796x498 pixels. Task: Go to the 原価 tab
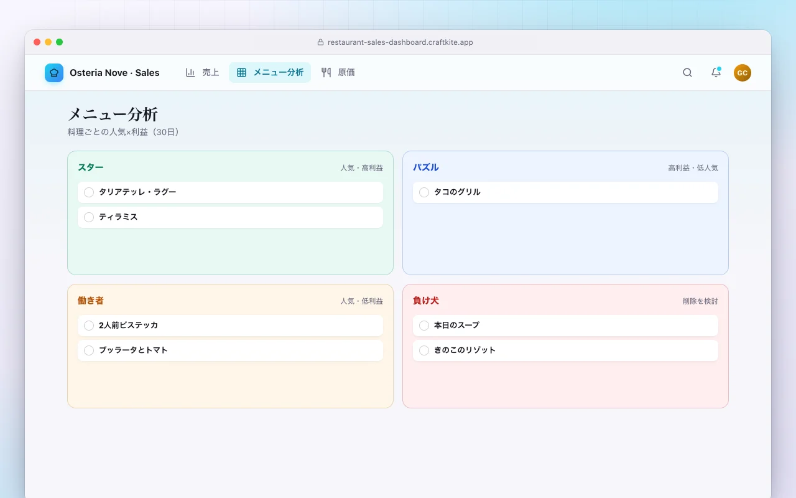click(x=338, y=72)
